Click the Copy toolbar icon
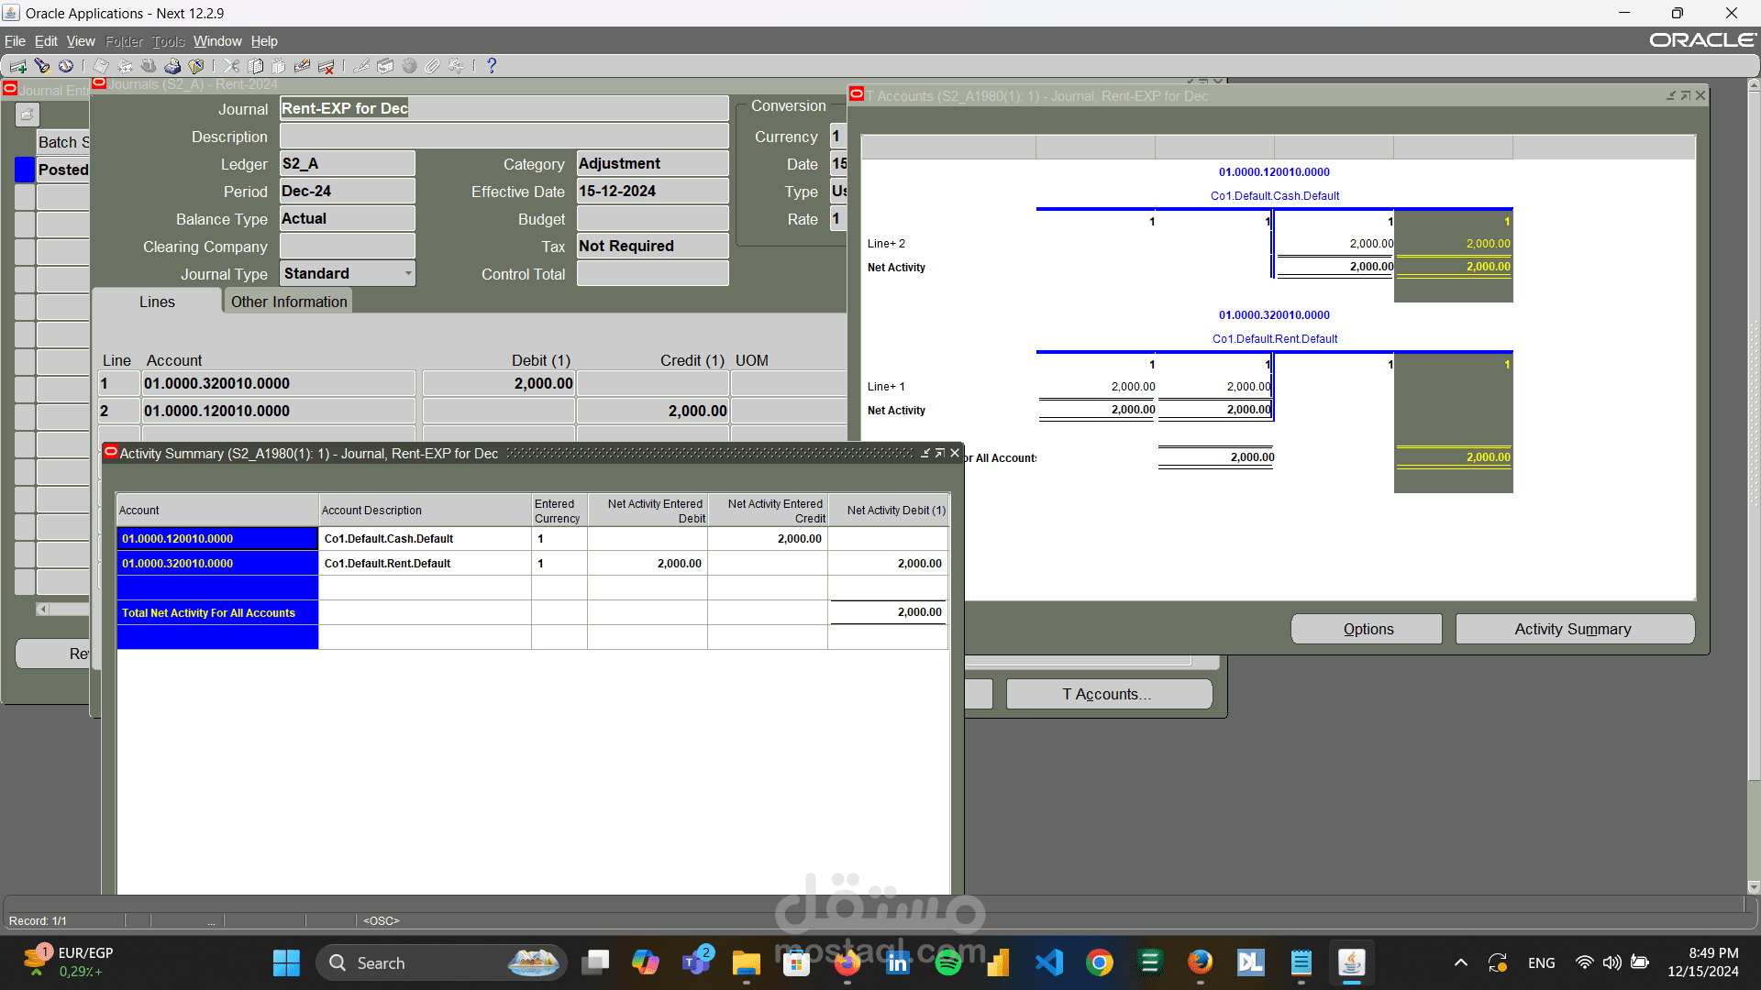The image size is (1761, 990). 256,66
